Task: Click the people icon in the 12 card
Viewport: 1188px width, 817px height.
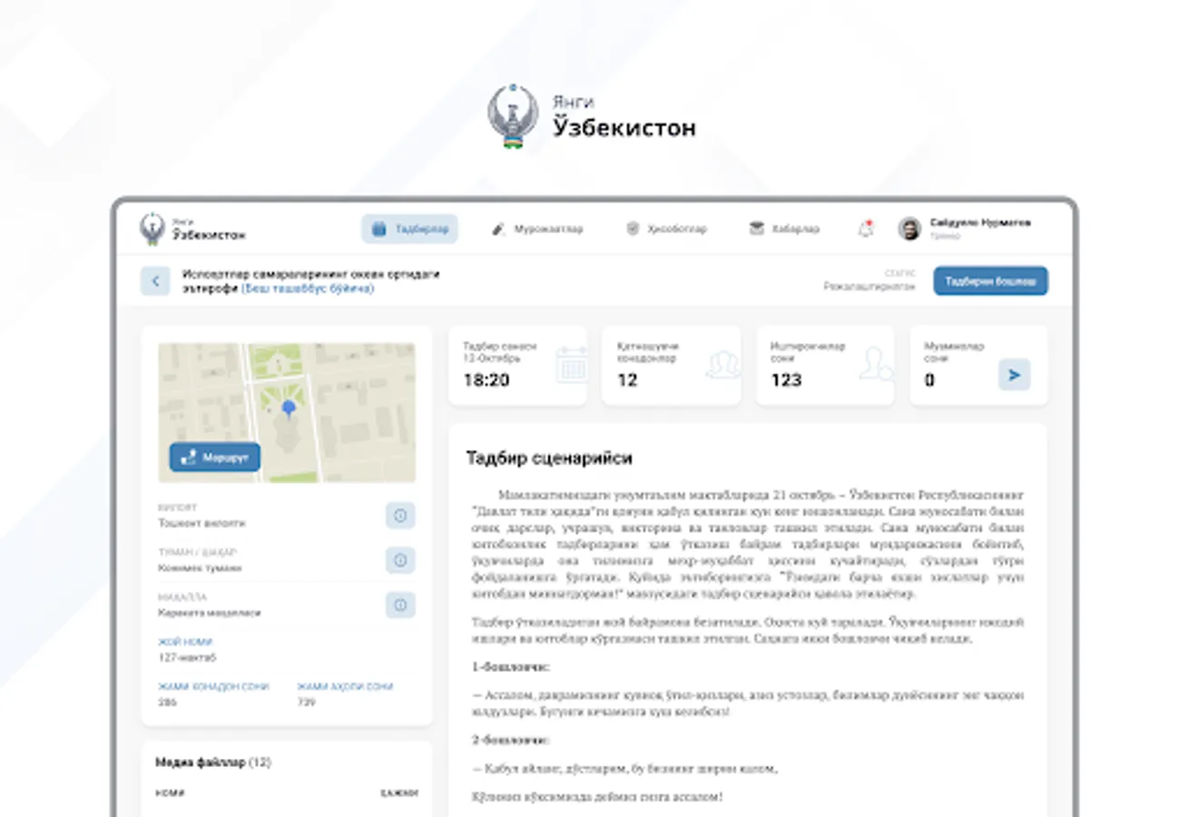Action: 723,364
